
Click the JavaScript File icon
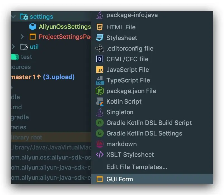[100, 70]
